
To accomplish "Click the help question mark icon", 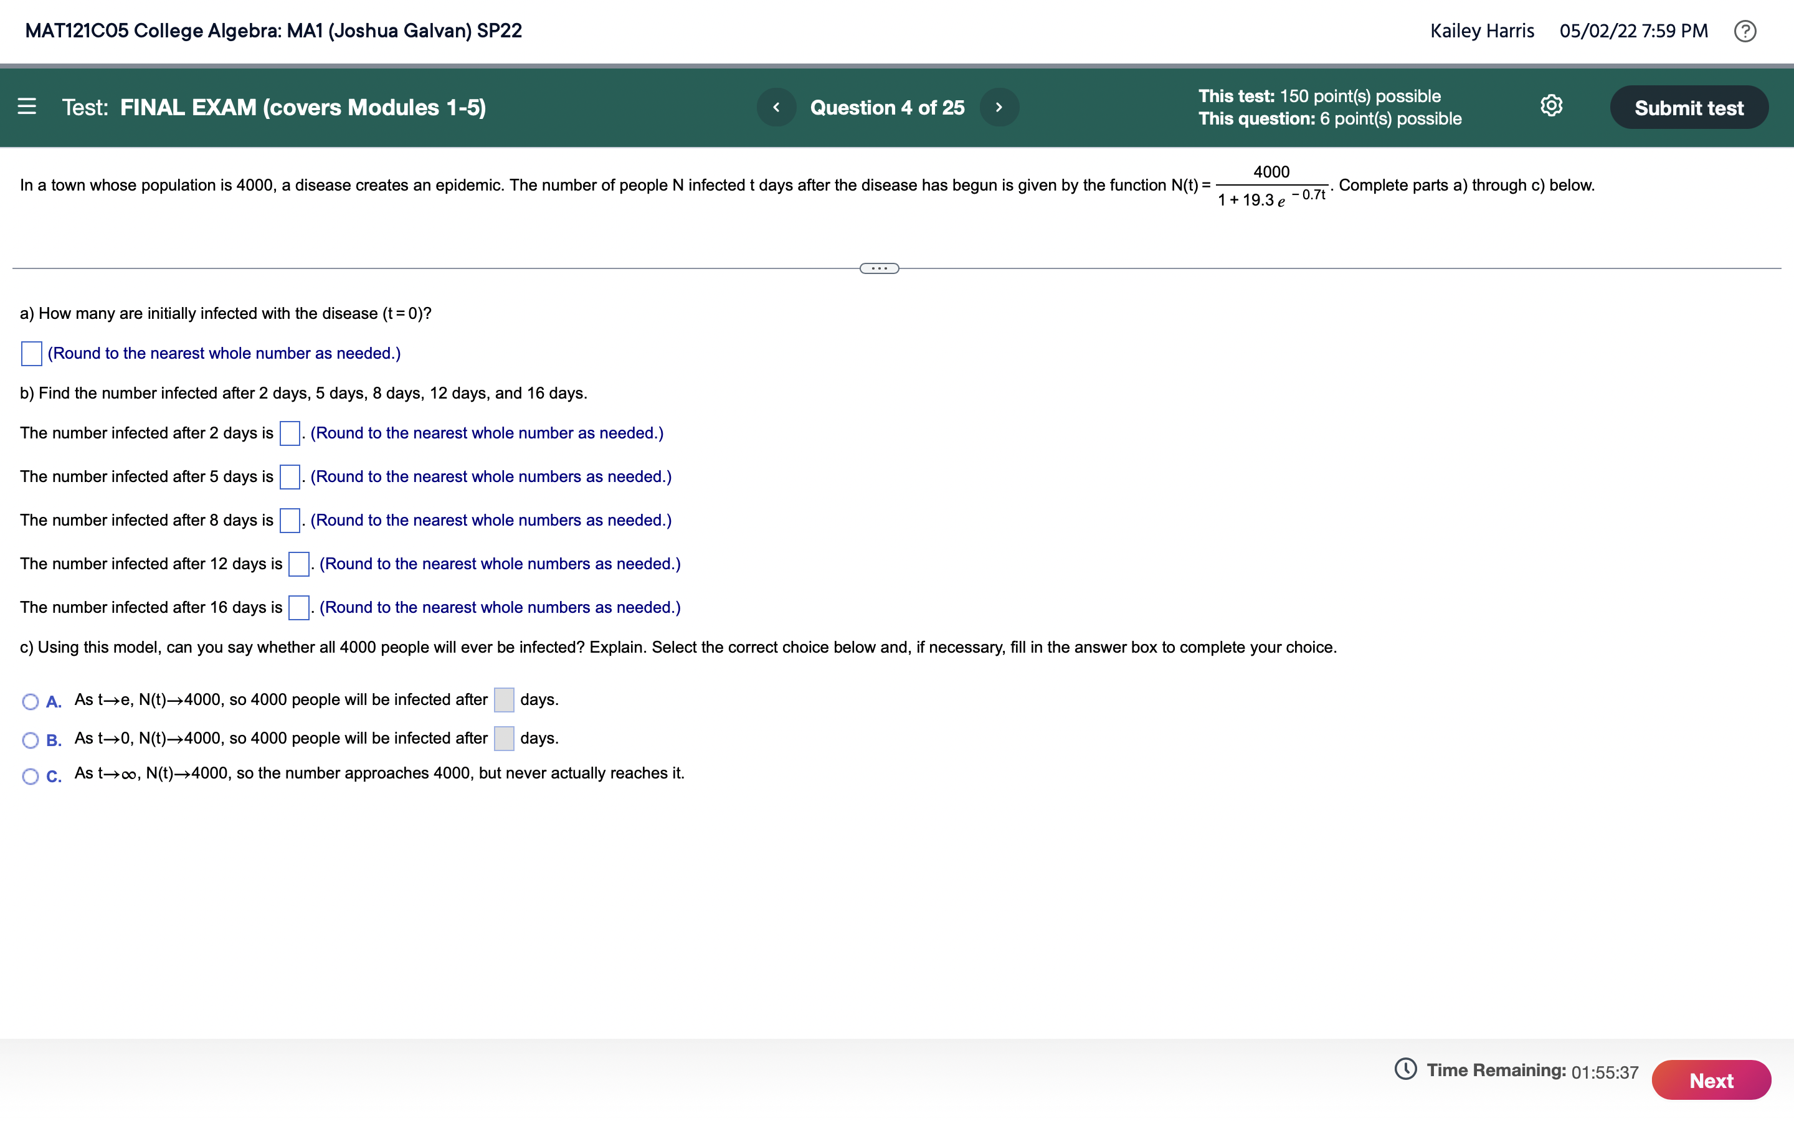I will pyautogui.click(x=1744, y=31).
